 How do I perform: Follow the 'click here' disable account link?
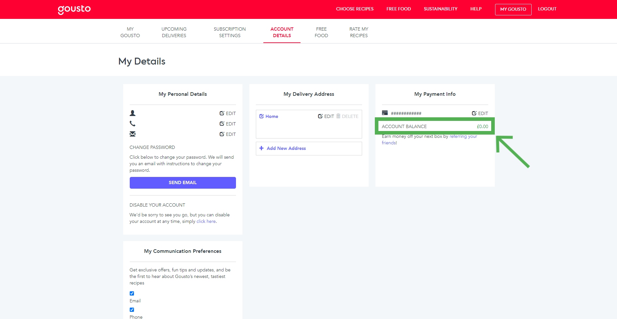[206, 221]
